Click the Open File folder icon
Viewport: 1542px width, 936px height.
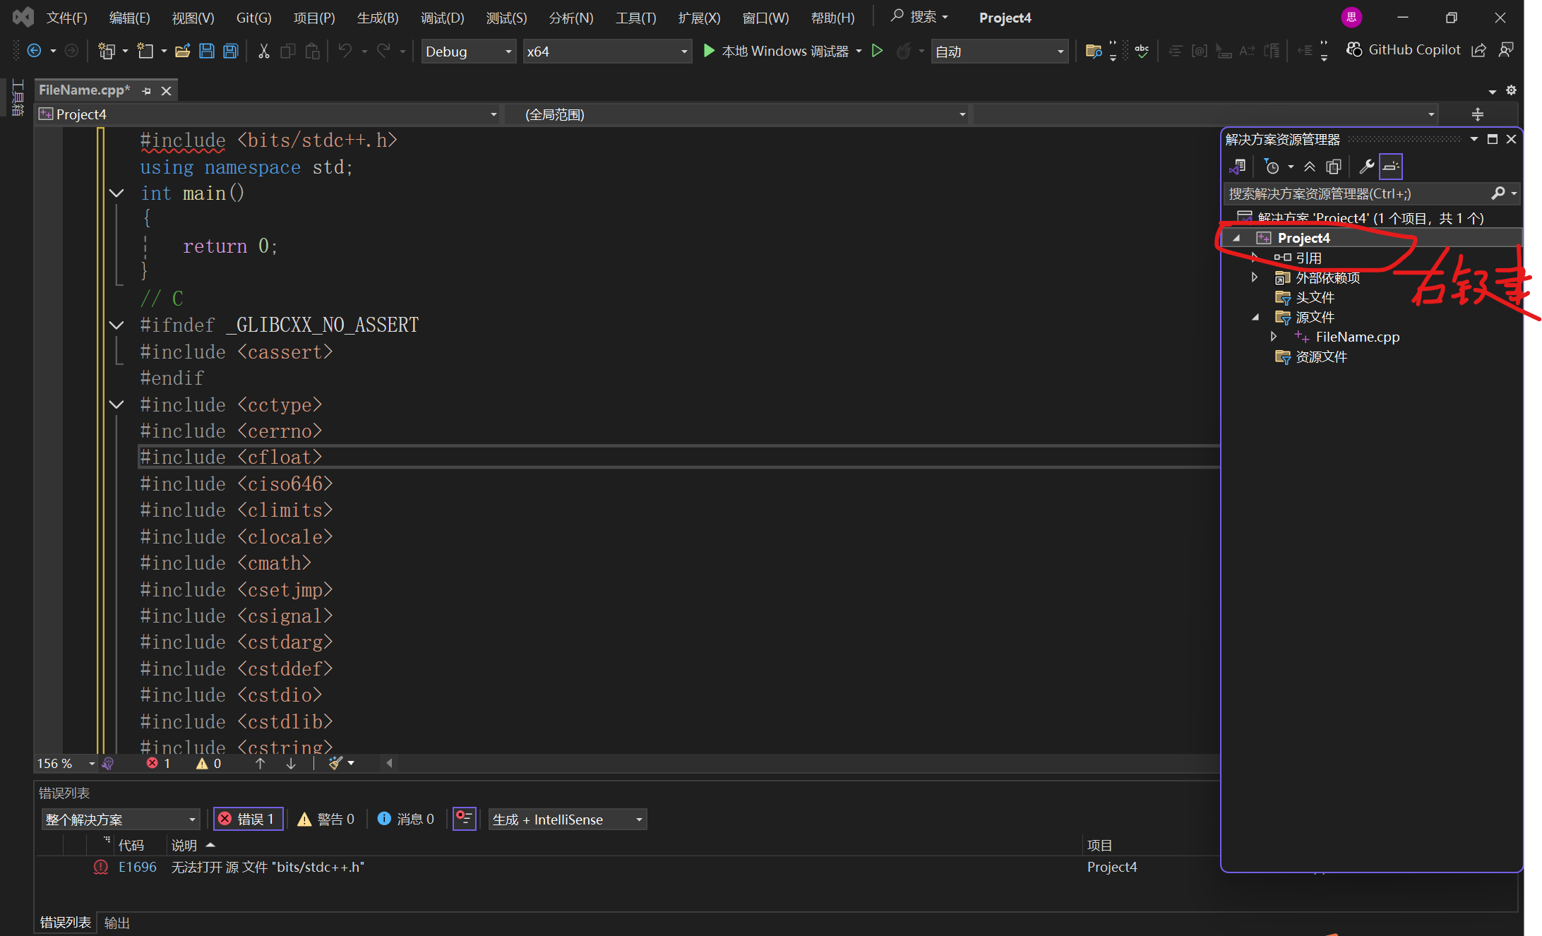182,51
